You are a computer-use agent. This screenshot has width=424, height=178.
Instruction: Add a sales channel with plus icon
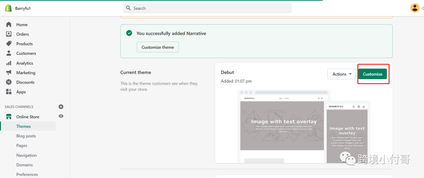[x=61, y=107]
